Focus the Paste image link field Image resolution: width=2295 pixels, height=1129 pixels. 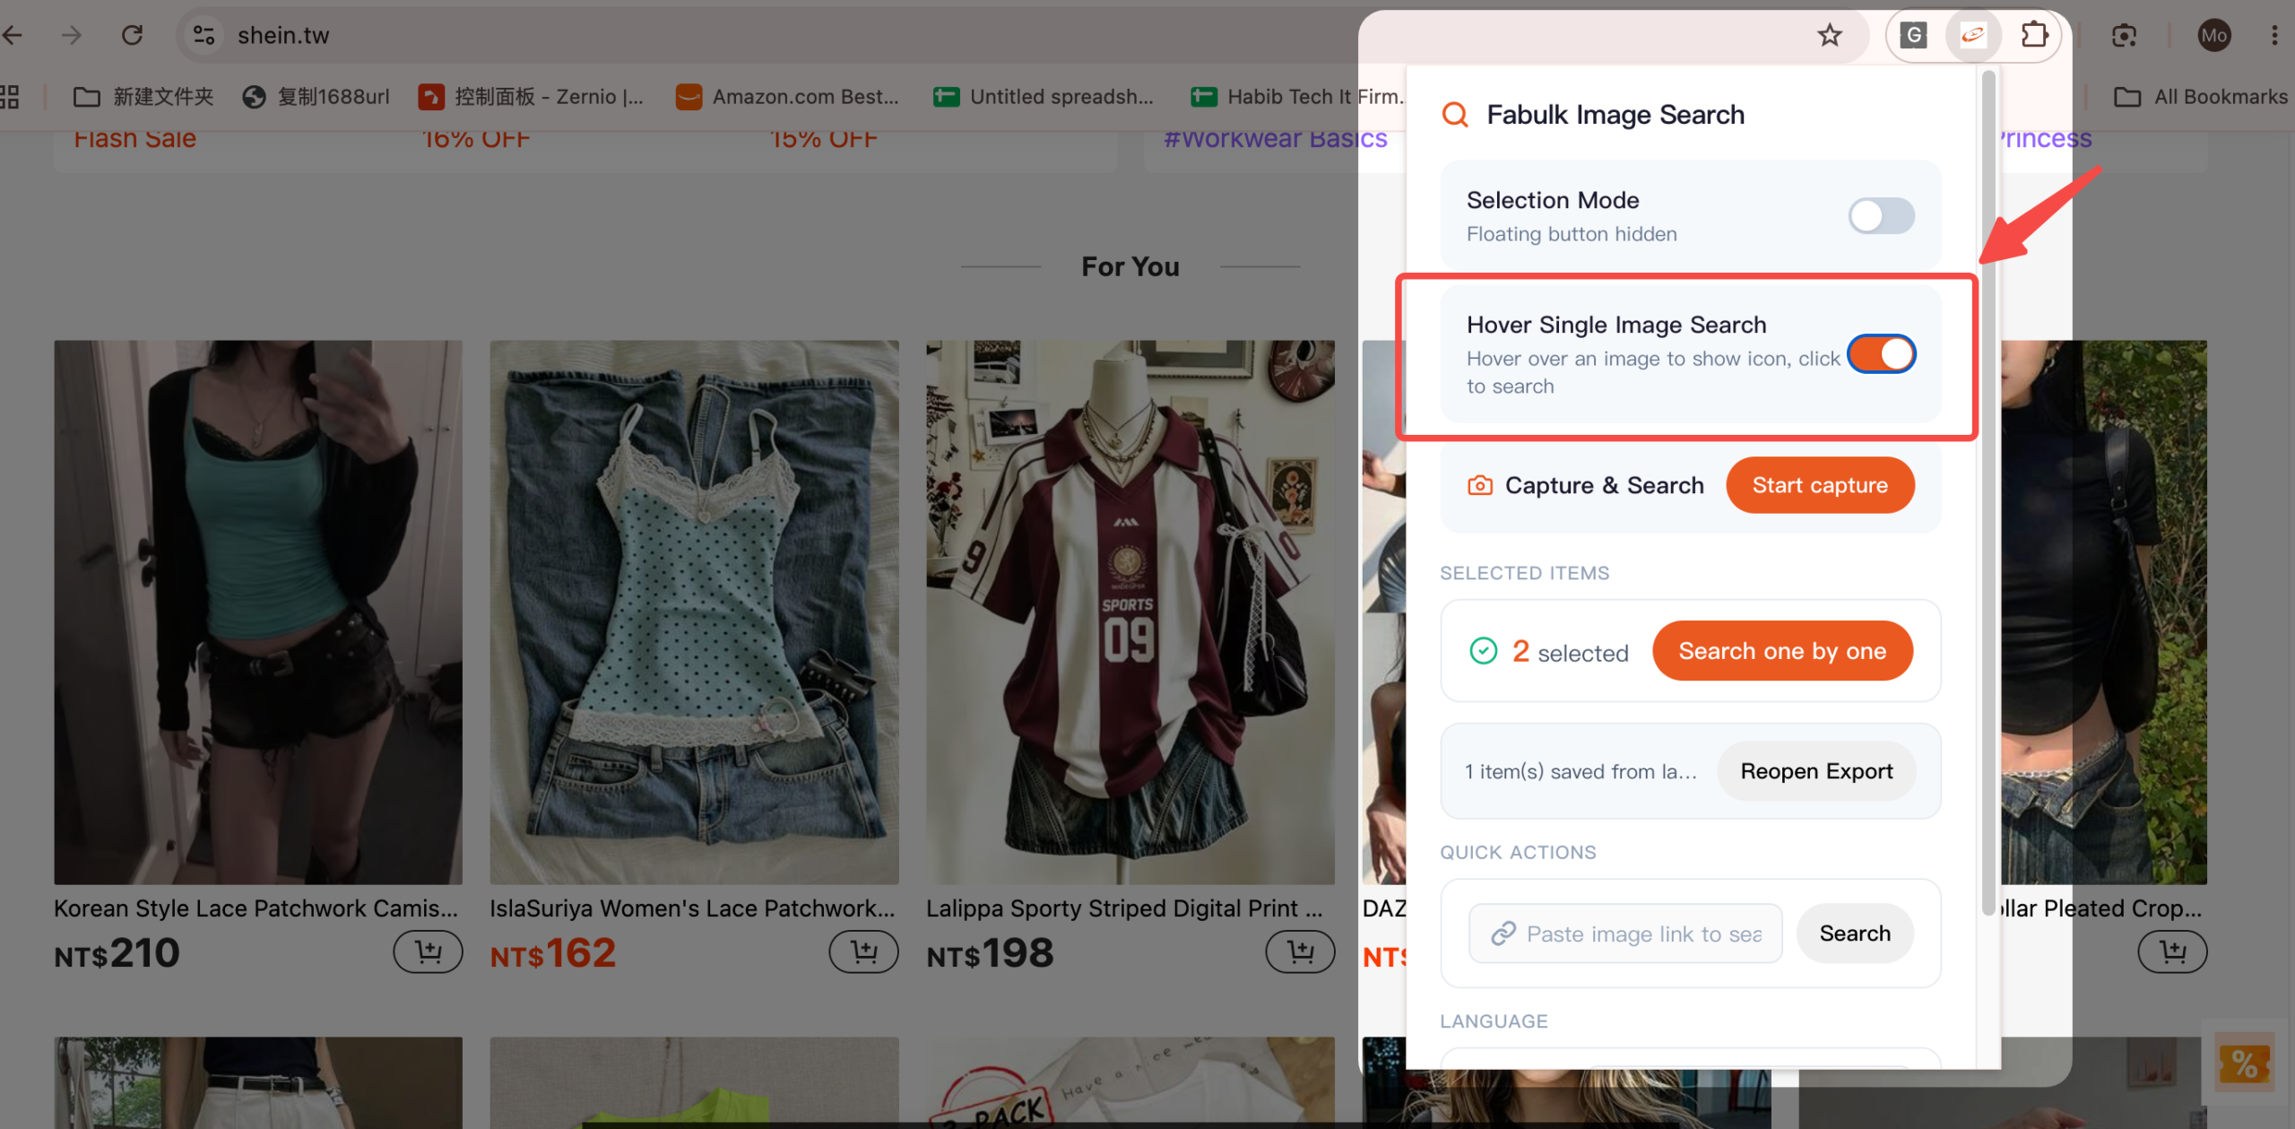[x=1625, y=934]
